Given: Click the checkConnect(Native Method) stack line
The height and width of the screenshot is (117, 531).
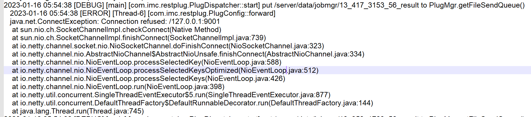Looking at the screenshot, I should (x=116, y=30).
